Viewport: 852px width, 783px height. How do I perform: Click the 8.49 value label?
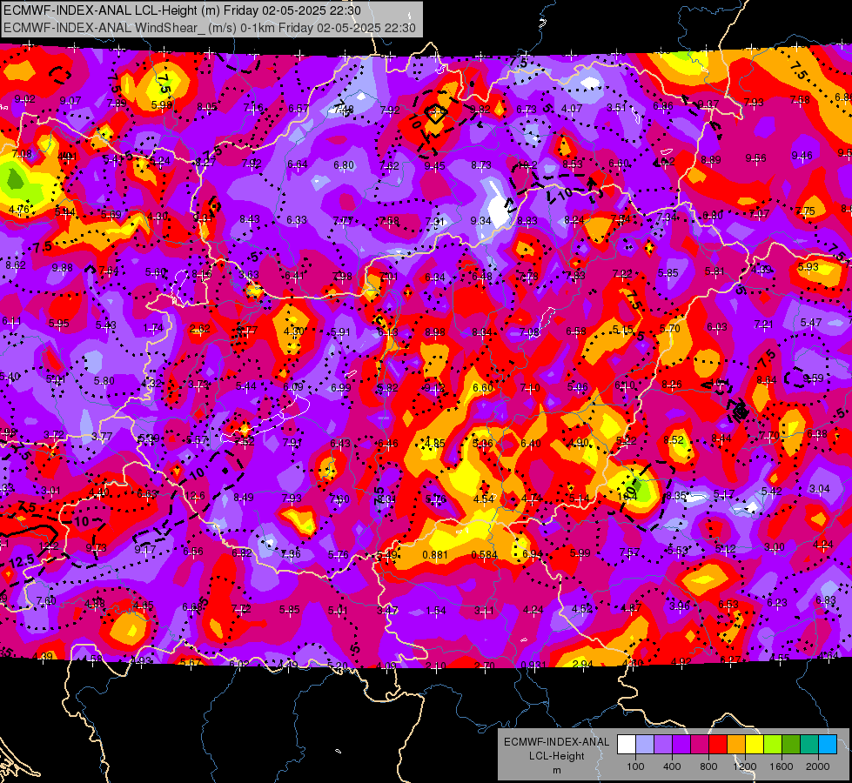tap(244, 497)
